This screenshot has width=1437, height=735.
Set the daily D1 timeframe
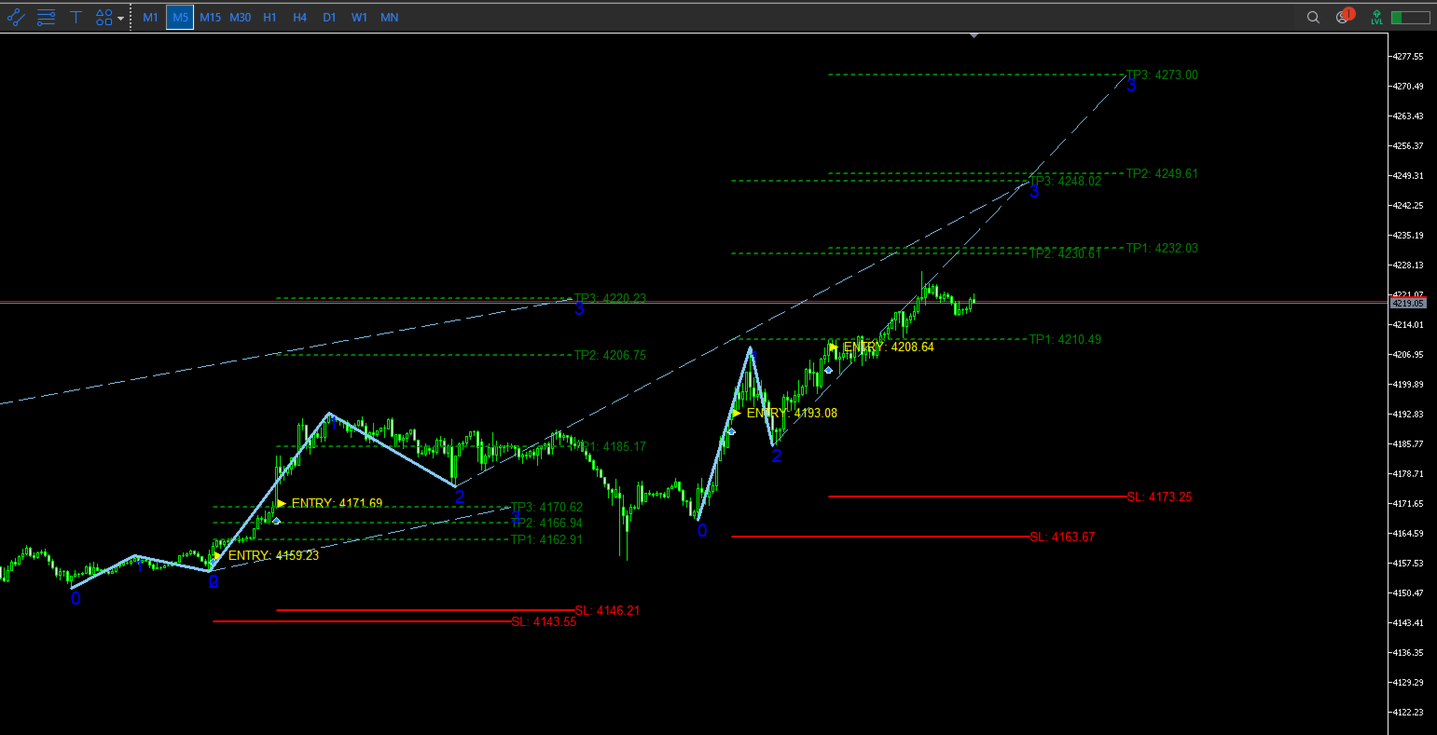329,17
